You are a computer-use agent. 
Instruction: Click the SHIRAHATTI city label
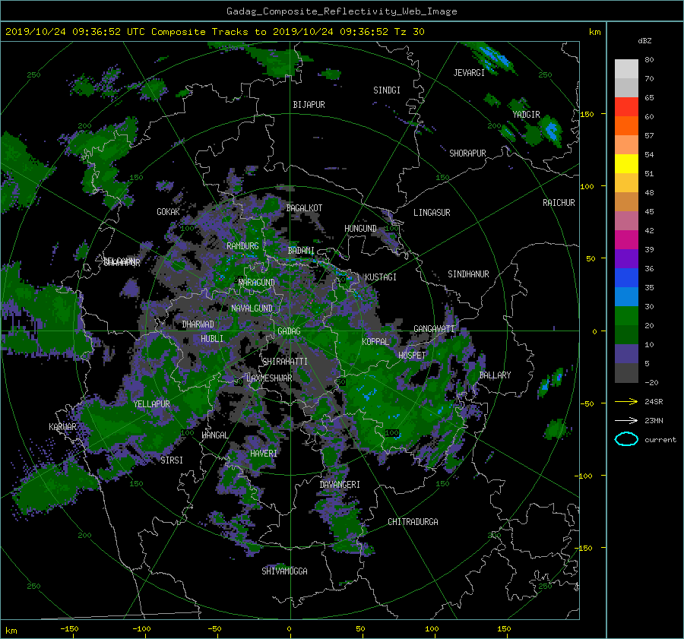pos(285,362)
